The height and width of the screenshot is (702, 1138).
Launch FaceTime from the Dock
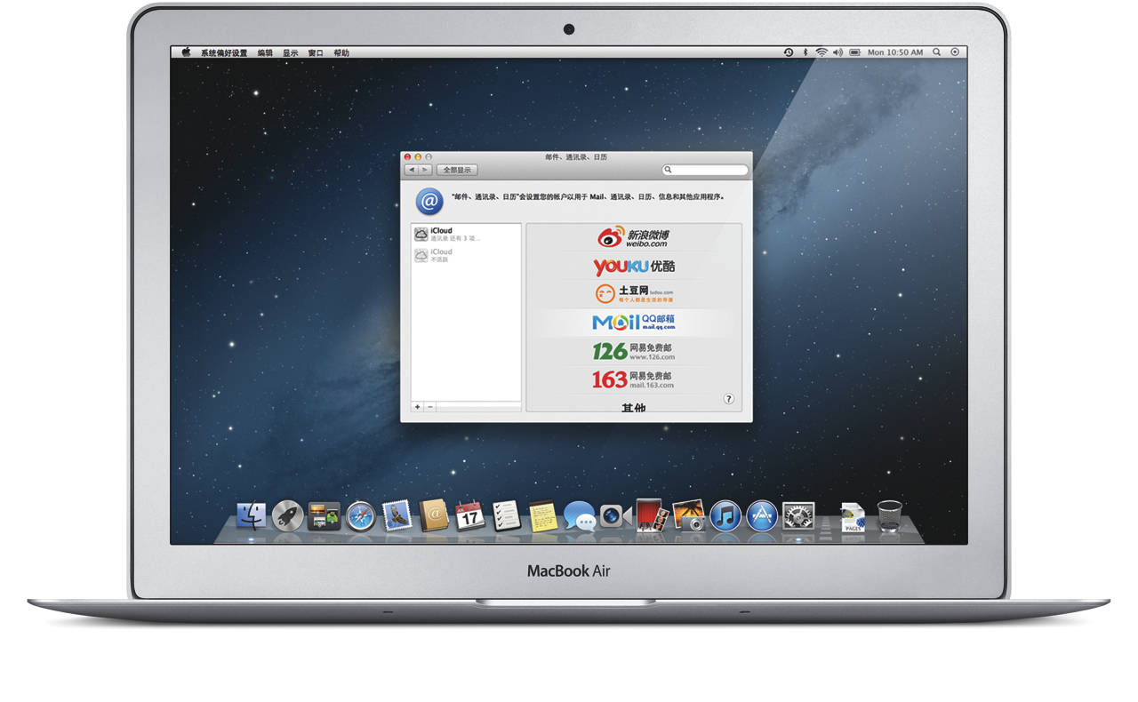[x=615, y=515]
